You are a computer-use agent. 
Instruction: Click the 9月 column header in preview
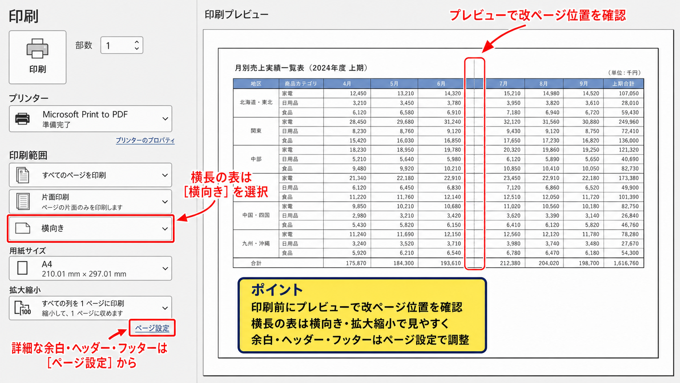tap(584, 84)
